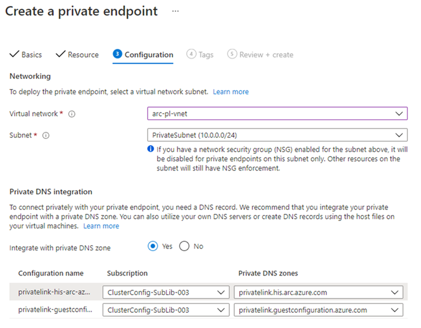Expand the privatelink.guestconfiguration.azure.com zone dropdown
Viewport: 421px width, 328px height.
(x=318, y=310)
